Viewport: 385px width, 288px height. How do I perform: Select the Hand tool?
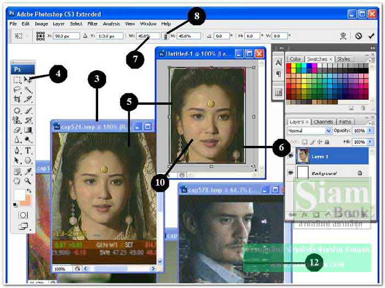tap(17, 181)
